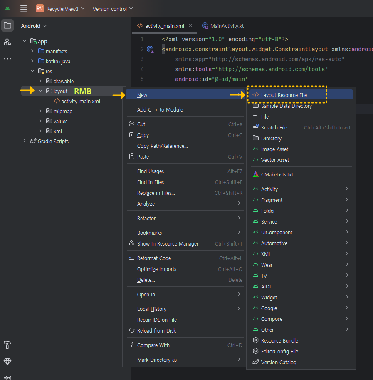
Task: Open the Analyze submenu
Action: [185, 204]
